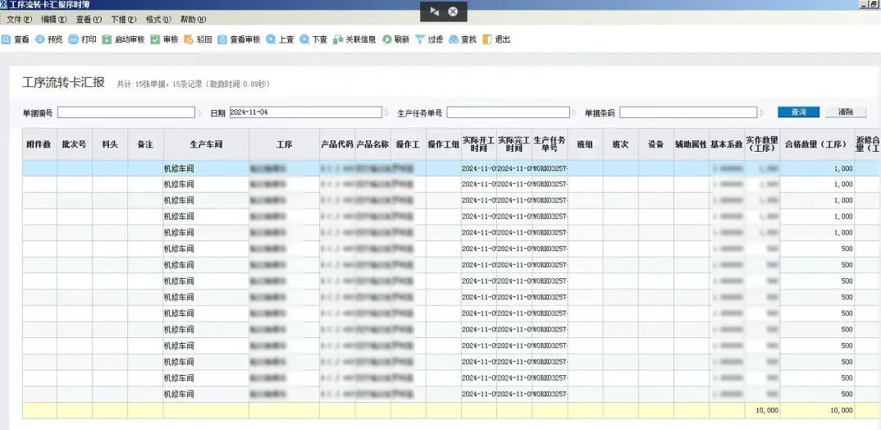Screen dimensions: 881x430
Task: Click into the 单据条码 input field
Action: [687, 113]
